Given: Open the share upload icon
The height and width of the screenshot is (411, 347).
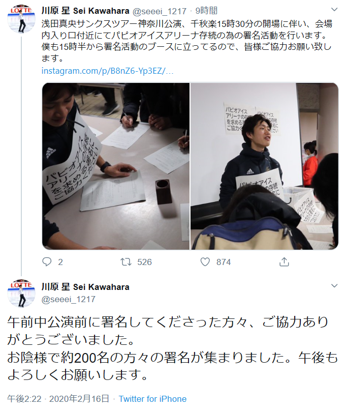Looking at the screenshot, I should [284, 261].
